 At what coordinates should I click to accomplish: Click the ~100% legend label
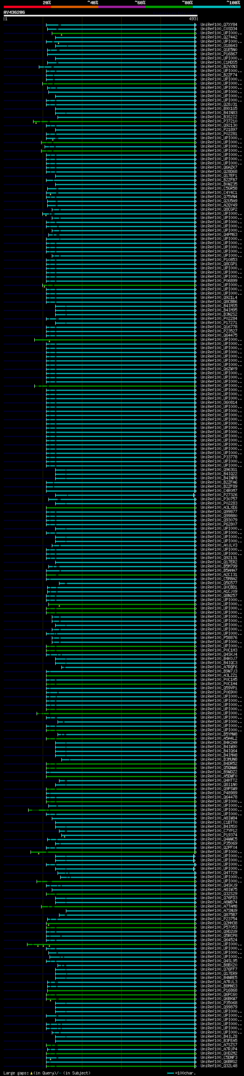point(234,3)
